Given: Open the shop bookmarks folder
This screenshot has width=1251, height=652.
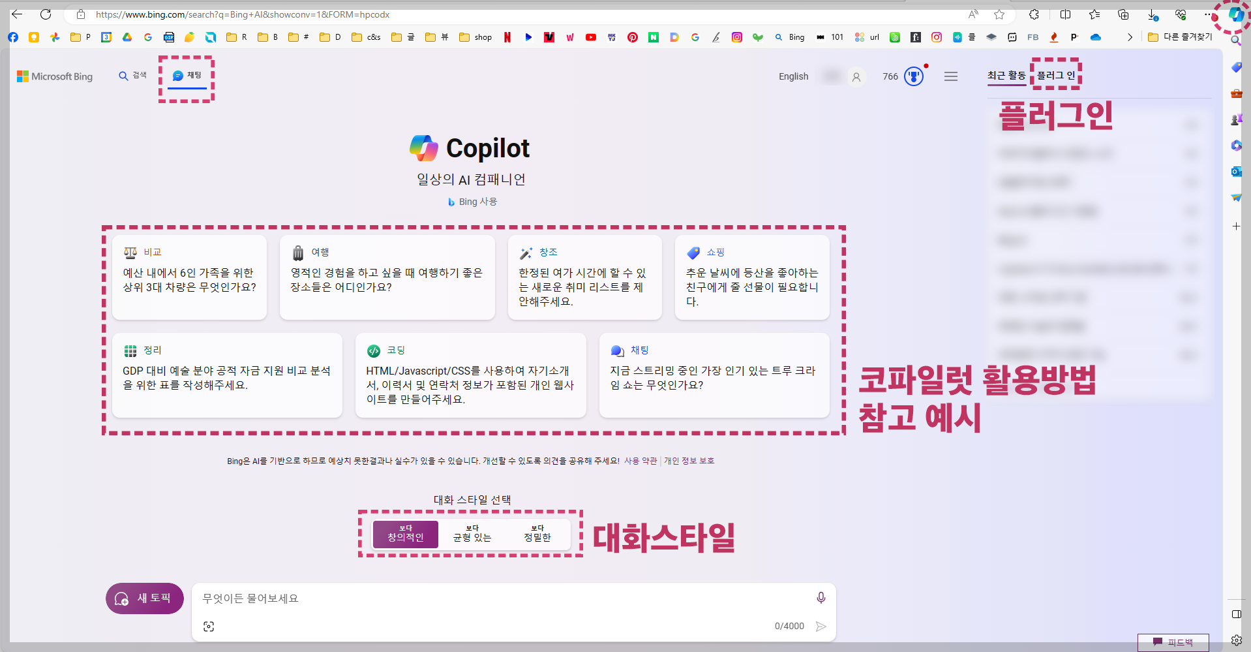Looking at the screenshot, I should (475, 37).
